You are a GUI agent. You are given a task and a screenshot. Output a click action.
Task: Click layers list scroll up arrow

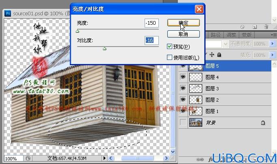pyautogui.click(x=274, y=64)
